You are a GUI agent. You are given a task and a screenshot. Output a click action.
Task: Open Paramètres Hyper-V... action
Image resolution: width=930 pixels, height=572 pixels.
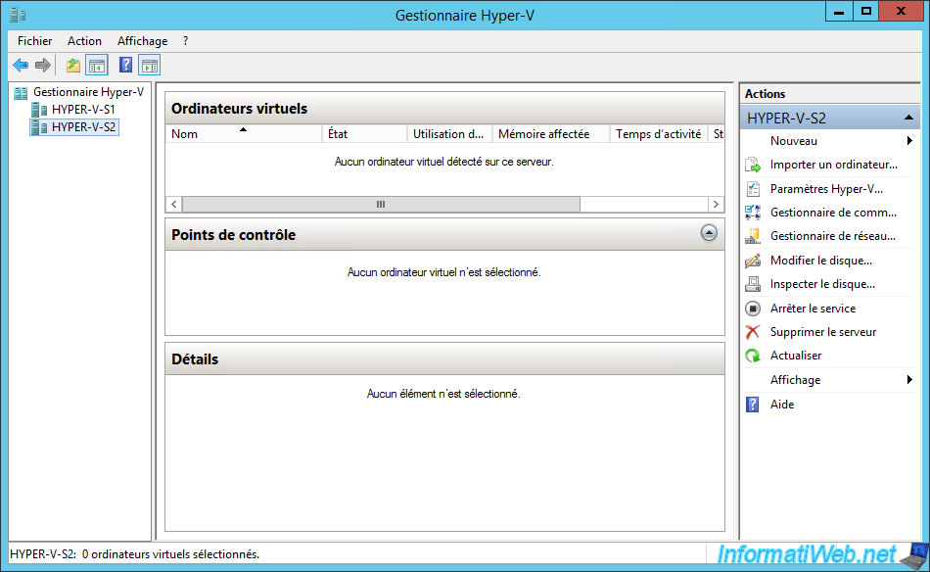(x=826, y=189)
